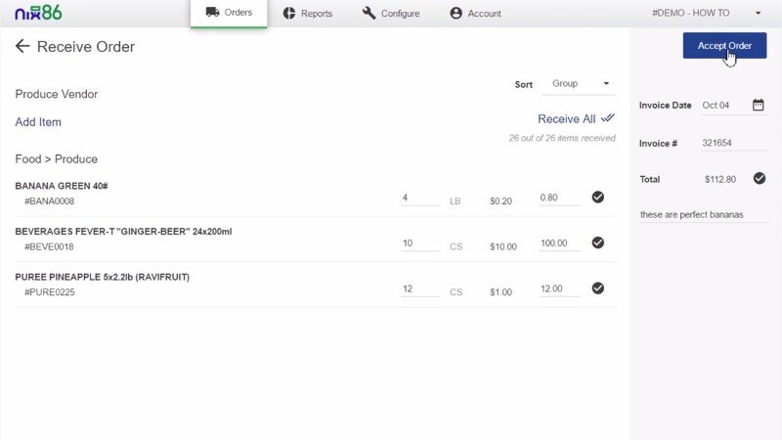Click the Receive All double-check icon
This screenshot has height=440, width=782.
(608, 118)
